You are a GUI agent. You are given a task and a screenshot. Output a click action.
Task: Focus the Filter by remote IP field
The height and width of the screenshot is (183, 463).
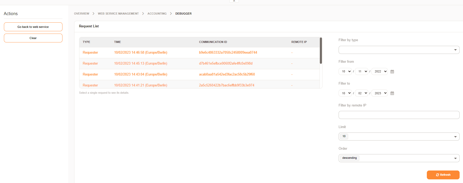pos(399,115)
